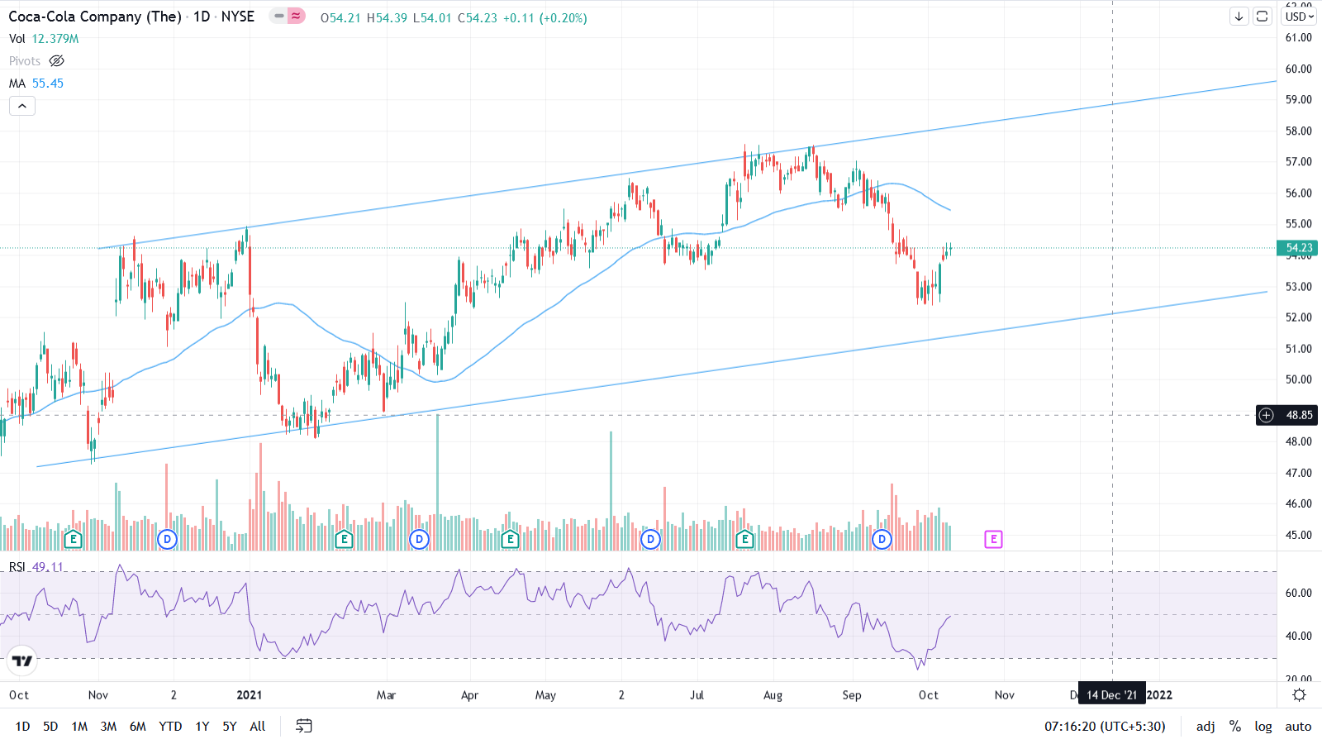This screenshot has height=744, width=1322.
Task: Select the 1D range tab at the bottom
Action: click(22, 726)
